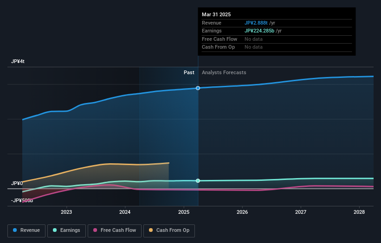This screenshot has width=381, height=243.
Task: Click the Earnings row label in tooltip
Action: tap(212, 31)
